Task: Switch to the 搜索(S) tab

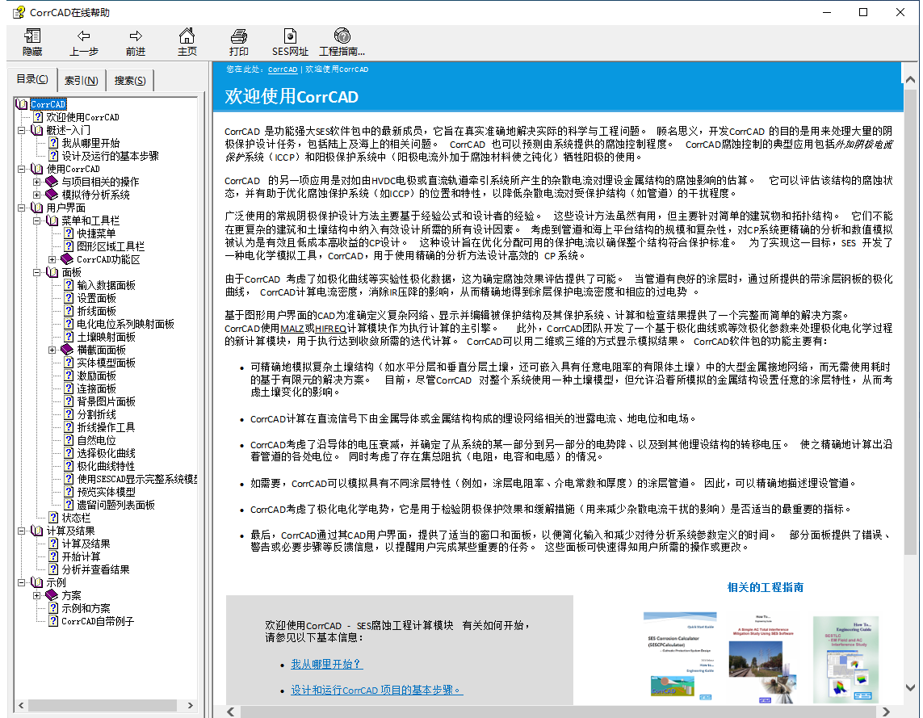Action: click(130, 81)
